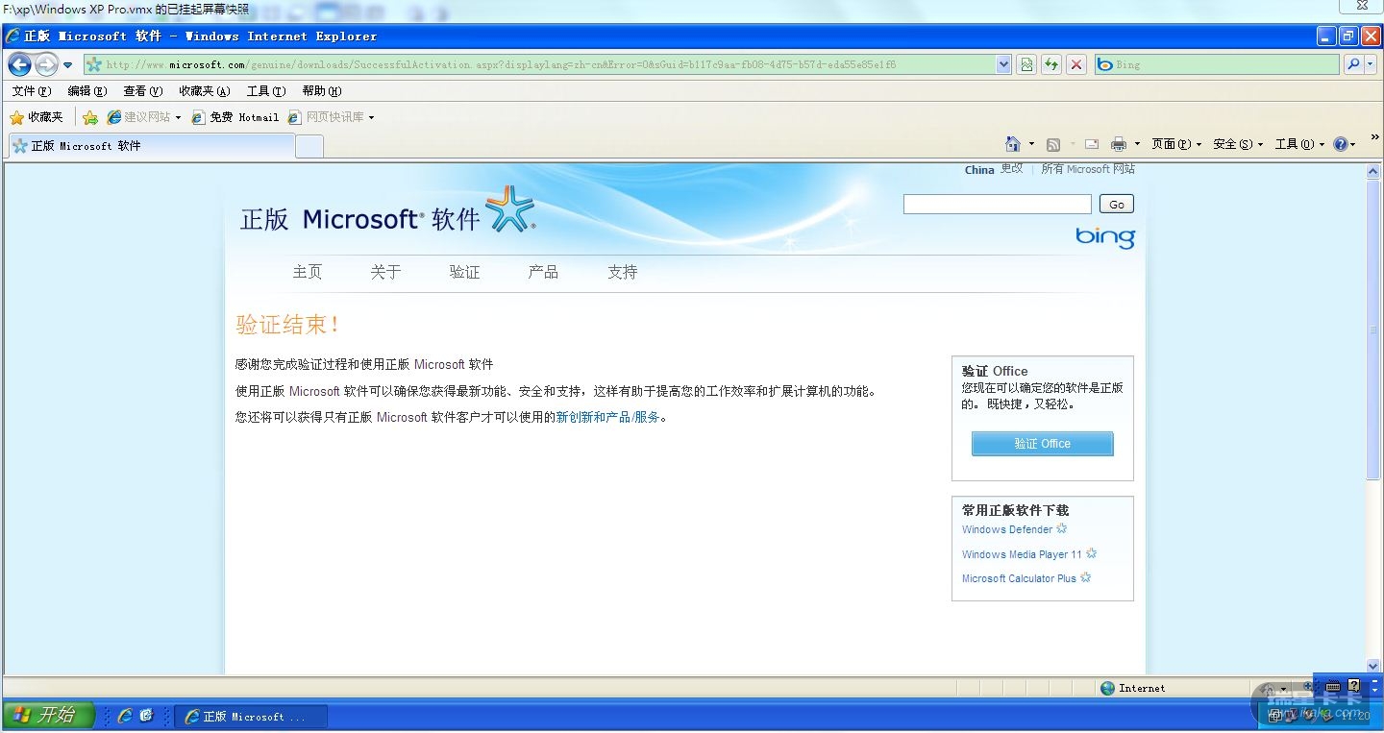Image resolution: width=1384 pixels, height=733 pixels.
Task: Open the 帮助(H) menu
Action: click(x=322, y=91)
